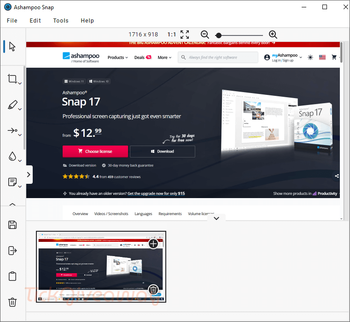Click Deals in the webpage nav
The image size is (350, 322).
tap(142, 58)
